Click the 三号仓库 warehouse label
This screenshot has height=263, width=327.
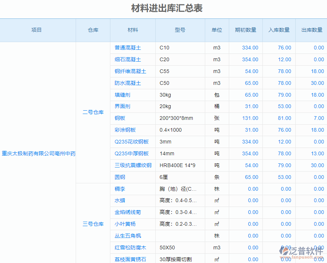click(93, 224)
